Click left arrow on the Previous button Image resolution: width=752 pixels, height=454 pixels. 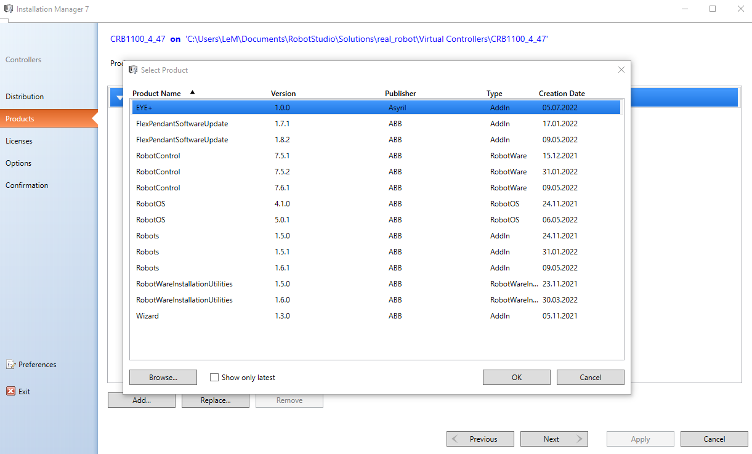click(x=455, y=439)
